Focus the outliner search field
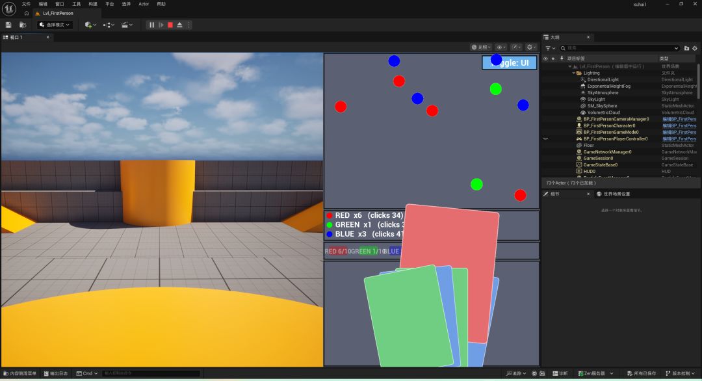The width and height of the screenshot is (702, 381). (x=620, y=48)
